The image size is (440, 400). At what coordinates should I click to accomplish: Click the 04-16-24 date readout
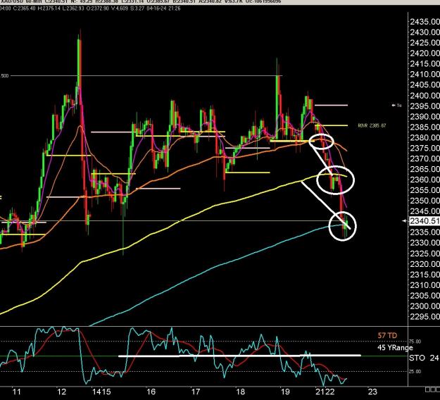(156, 8)
